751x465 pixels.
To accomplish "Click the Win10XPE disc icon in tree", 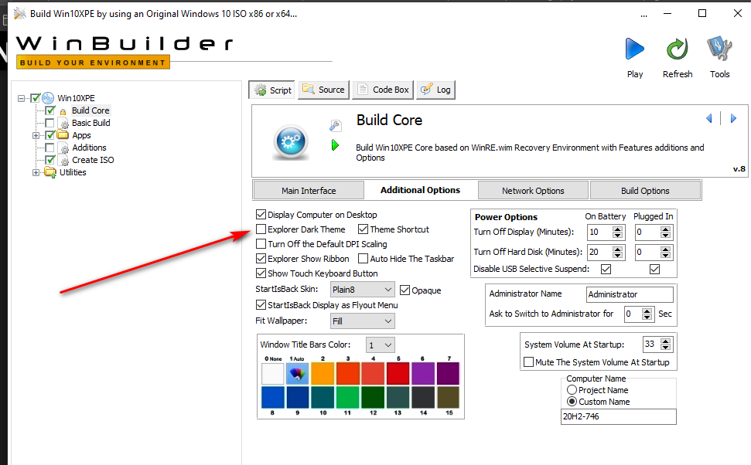I will click(x=48, y=98).
